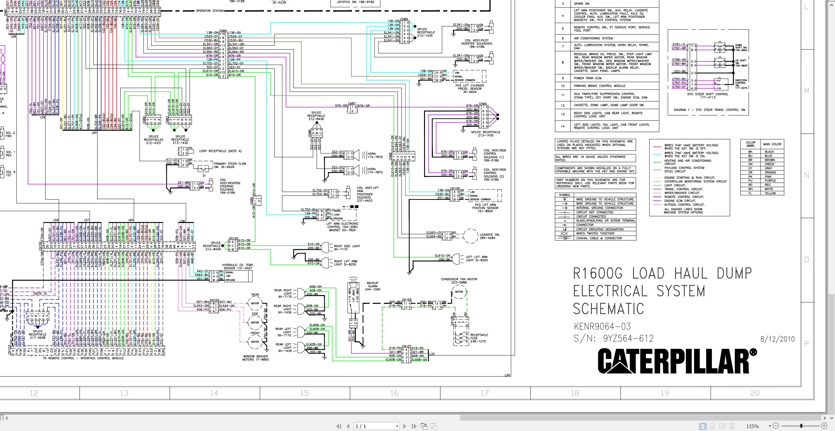Click the OPERATOR STATION label

point(210,11)
